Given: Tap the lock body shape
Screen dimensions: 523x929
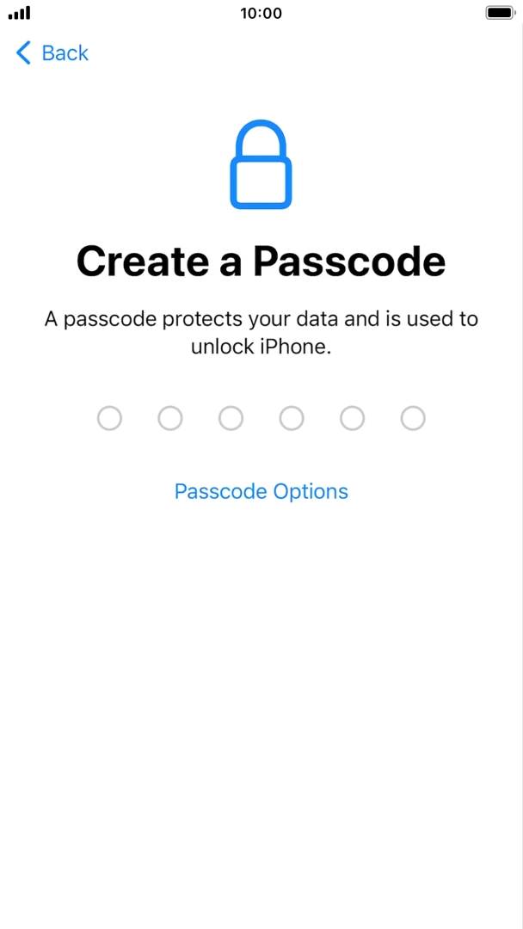Looking at the screenshot, I should [261, 182].
